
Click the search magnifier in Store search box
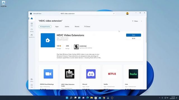pos(114,14)
